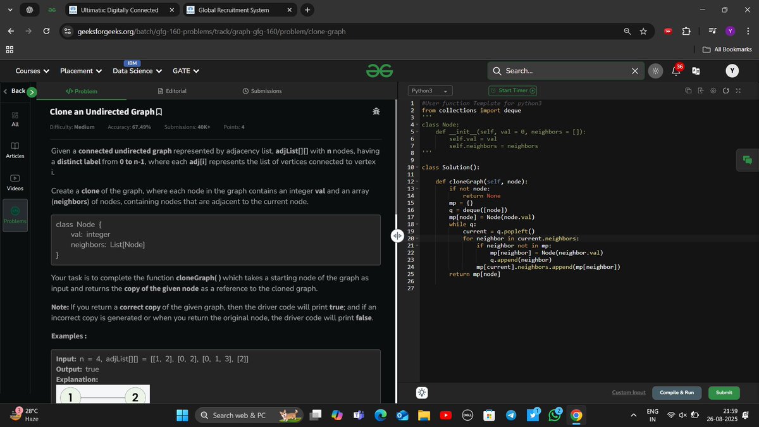Open the All section in left sidebar
This screenshot has width=759, height=427.
pyautogui.click(x=15, y=119)
